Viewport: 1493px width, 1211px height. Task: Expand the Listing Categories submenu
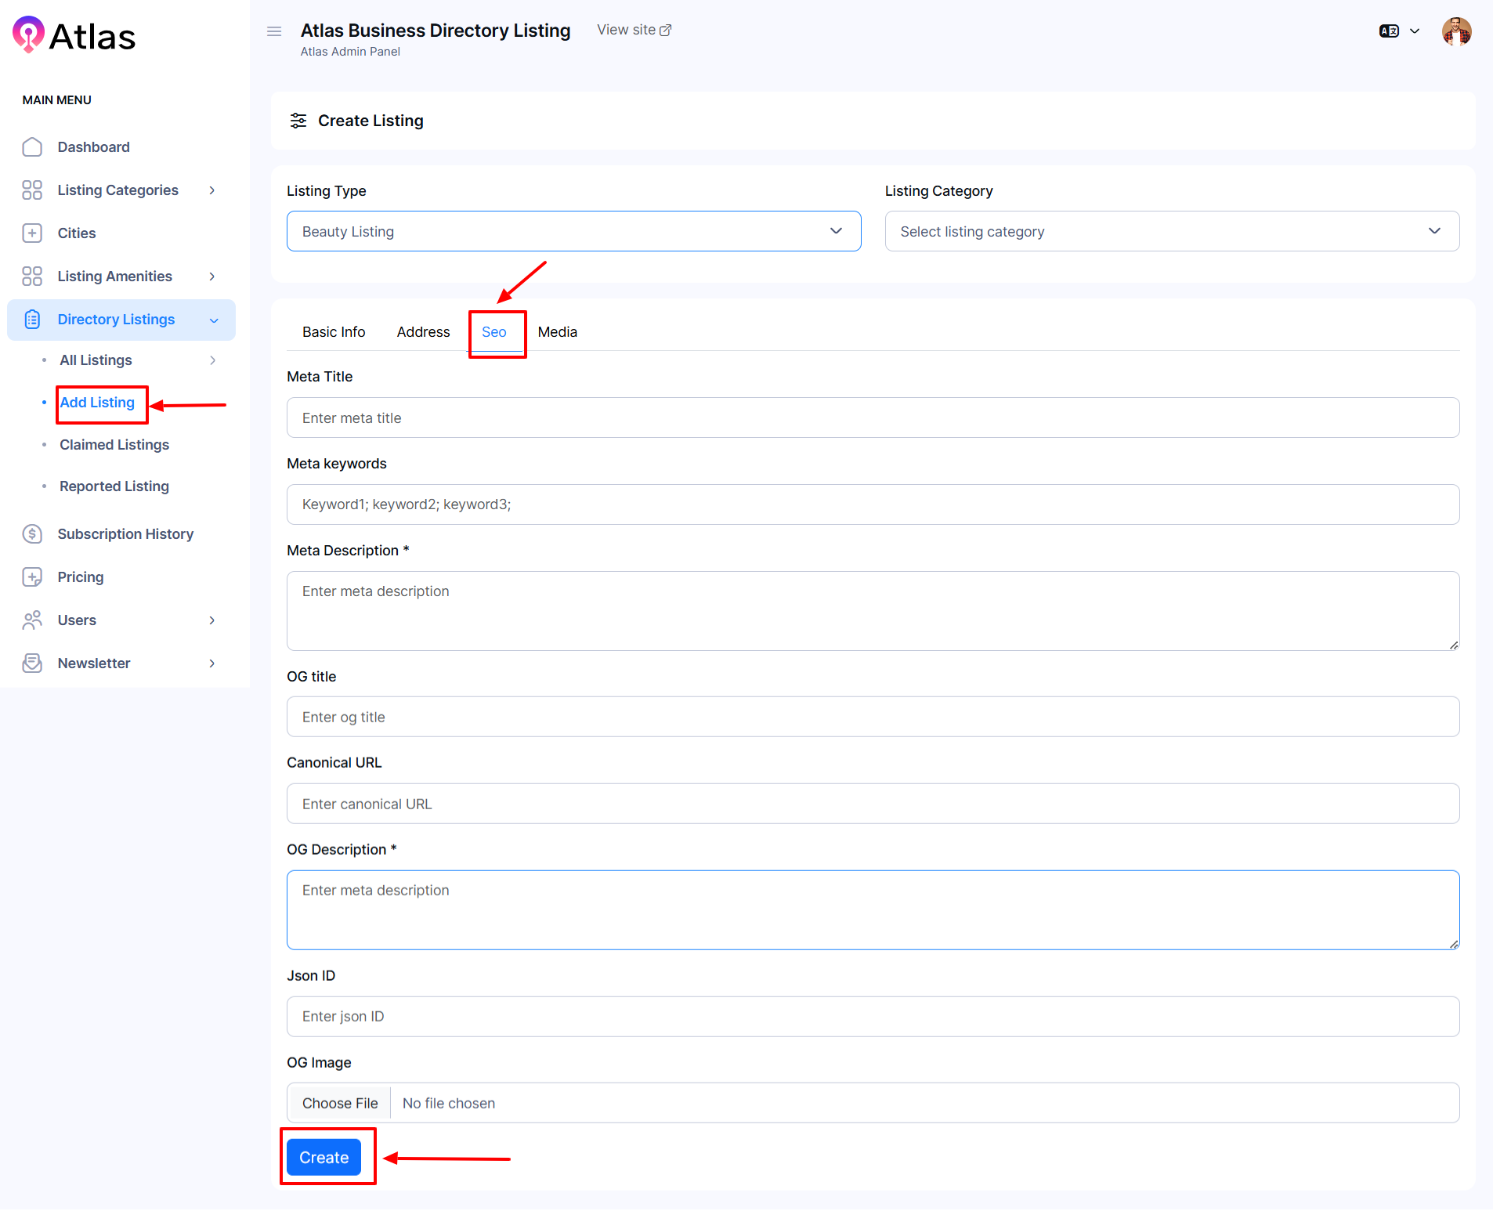211,190
